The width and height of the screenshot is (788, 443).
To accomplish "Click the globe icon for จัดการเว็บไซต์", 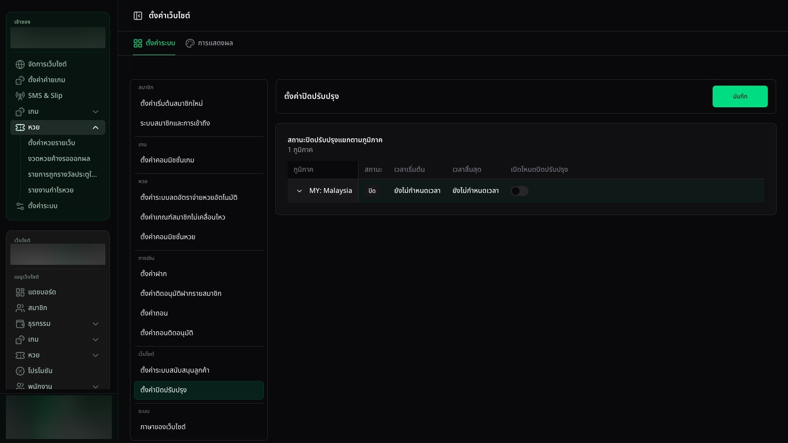I will (x=20, y=64).
